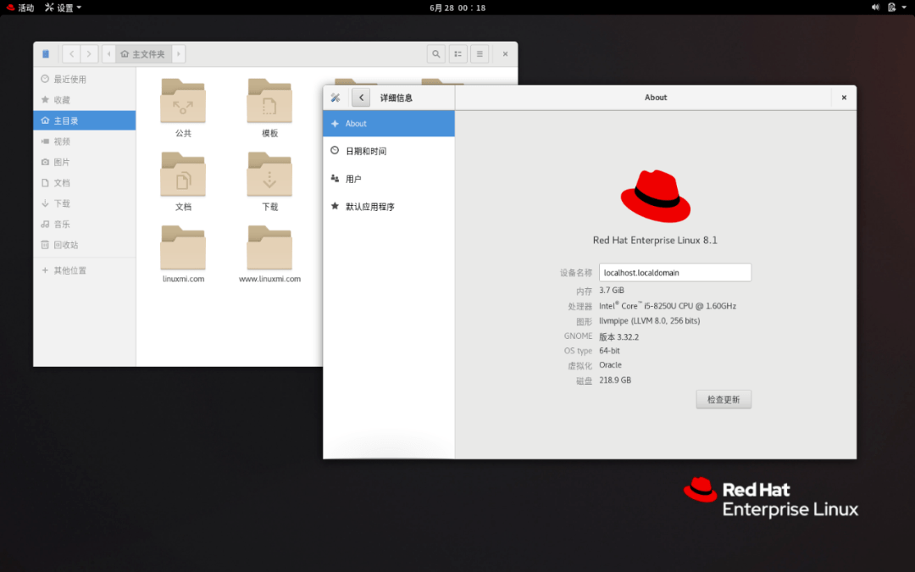Viewport: 915px width, 572px height.
Task: Go back in file manager history
Action: 71,54
